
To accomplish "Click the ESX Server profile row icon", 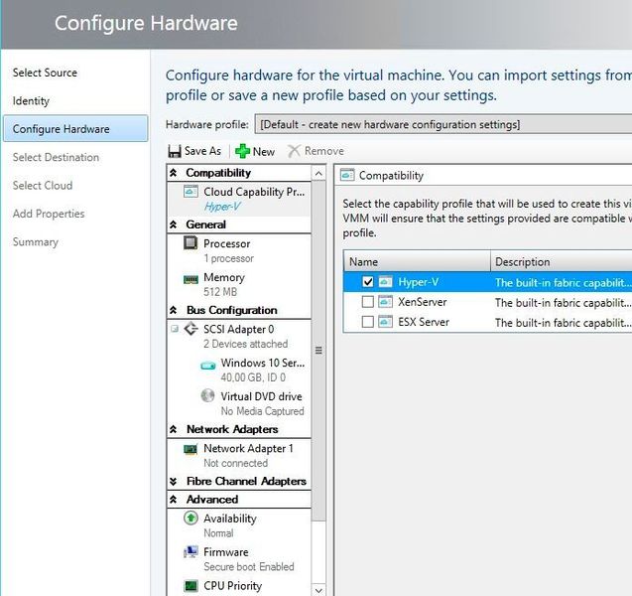I will coord(385,322).
